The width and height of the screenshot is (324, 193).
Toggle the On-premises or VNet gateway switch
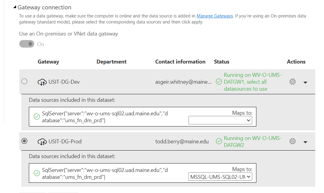[27, 44]
